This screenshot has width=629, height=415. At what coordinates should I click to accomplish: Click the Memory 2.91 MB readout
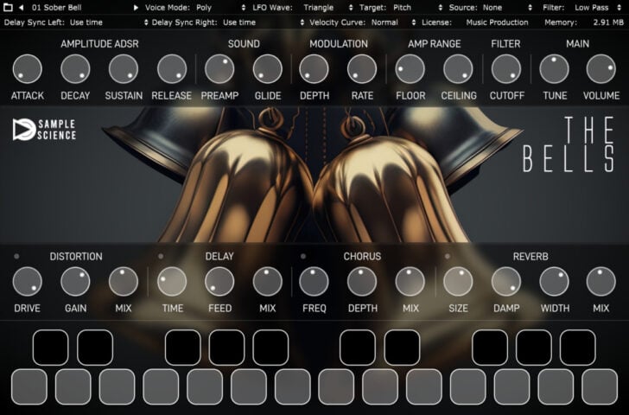tap(608, 22)
